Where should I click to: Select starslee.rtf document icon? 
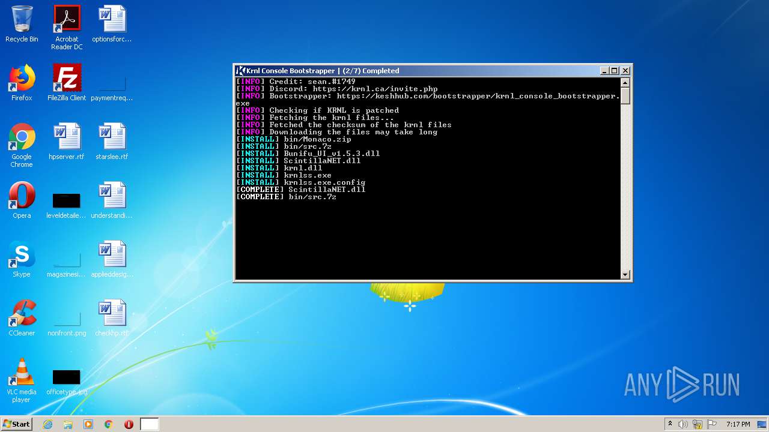coord(112,142)
